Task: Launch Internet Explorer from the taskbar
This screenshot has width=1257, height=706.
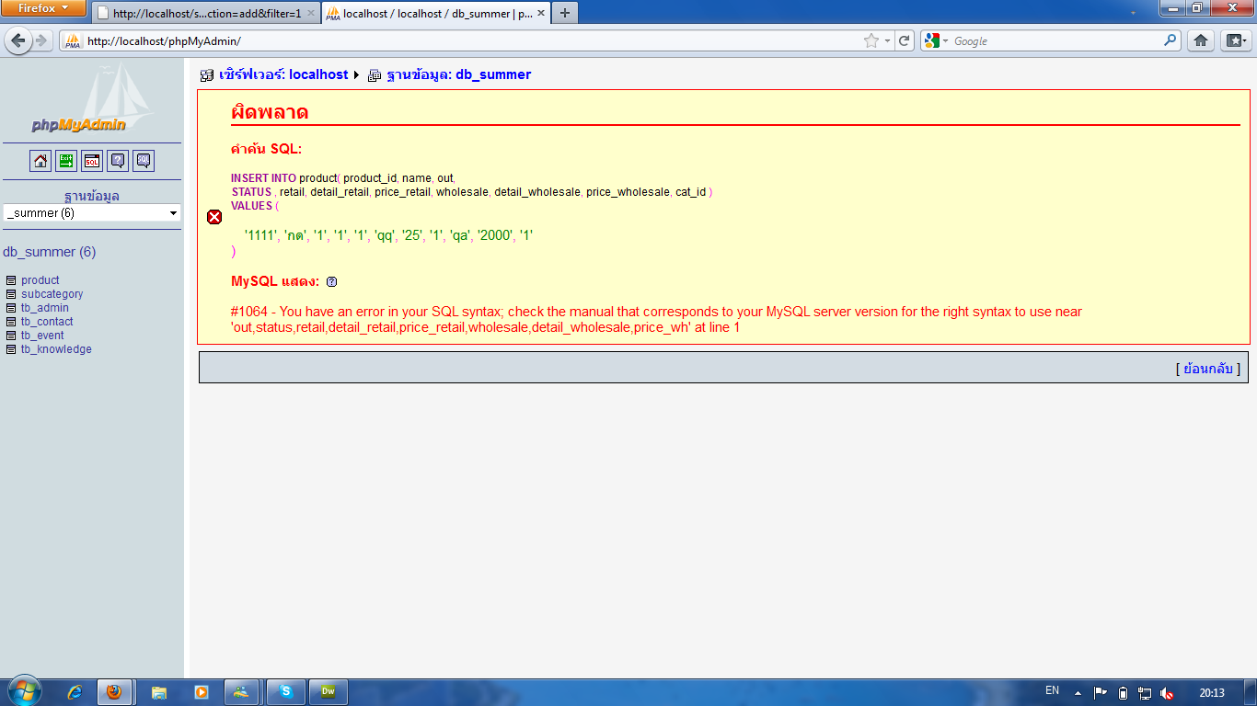Action: click(x=75, y=692)
